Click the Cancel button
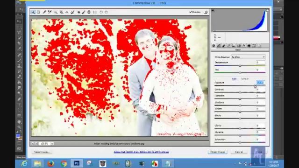 click(239, 152)
